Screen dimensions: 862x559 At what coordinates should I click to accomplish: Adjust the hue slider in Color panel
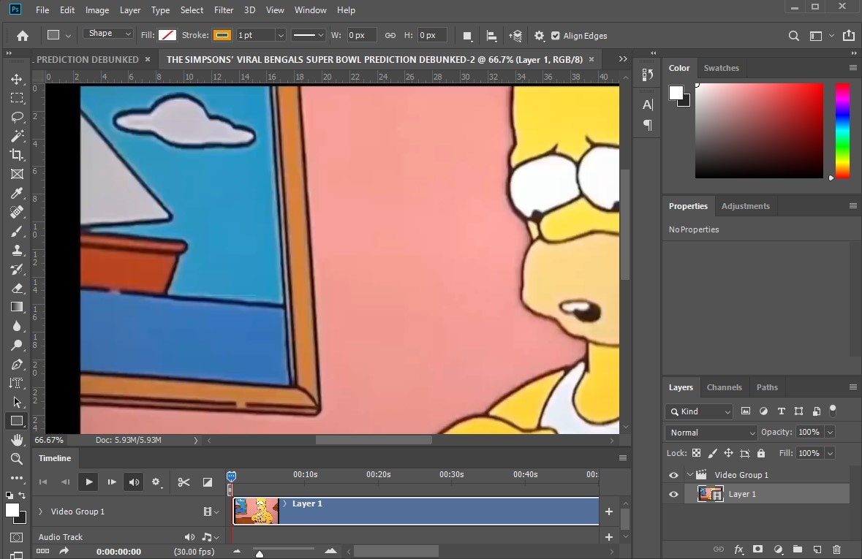point(842,131)
